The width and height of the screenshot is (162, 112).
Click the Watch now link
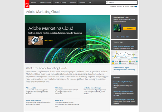pyautogui.click(x=48, y=40)
